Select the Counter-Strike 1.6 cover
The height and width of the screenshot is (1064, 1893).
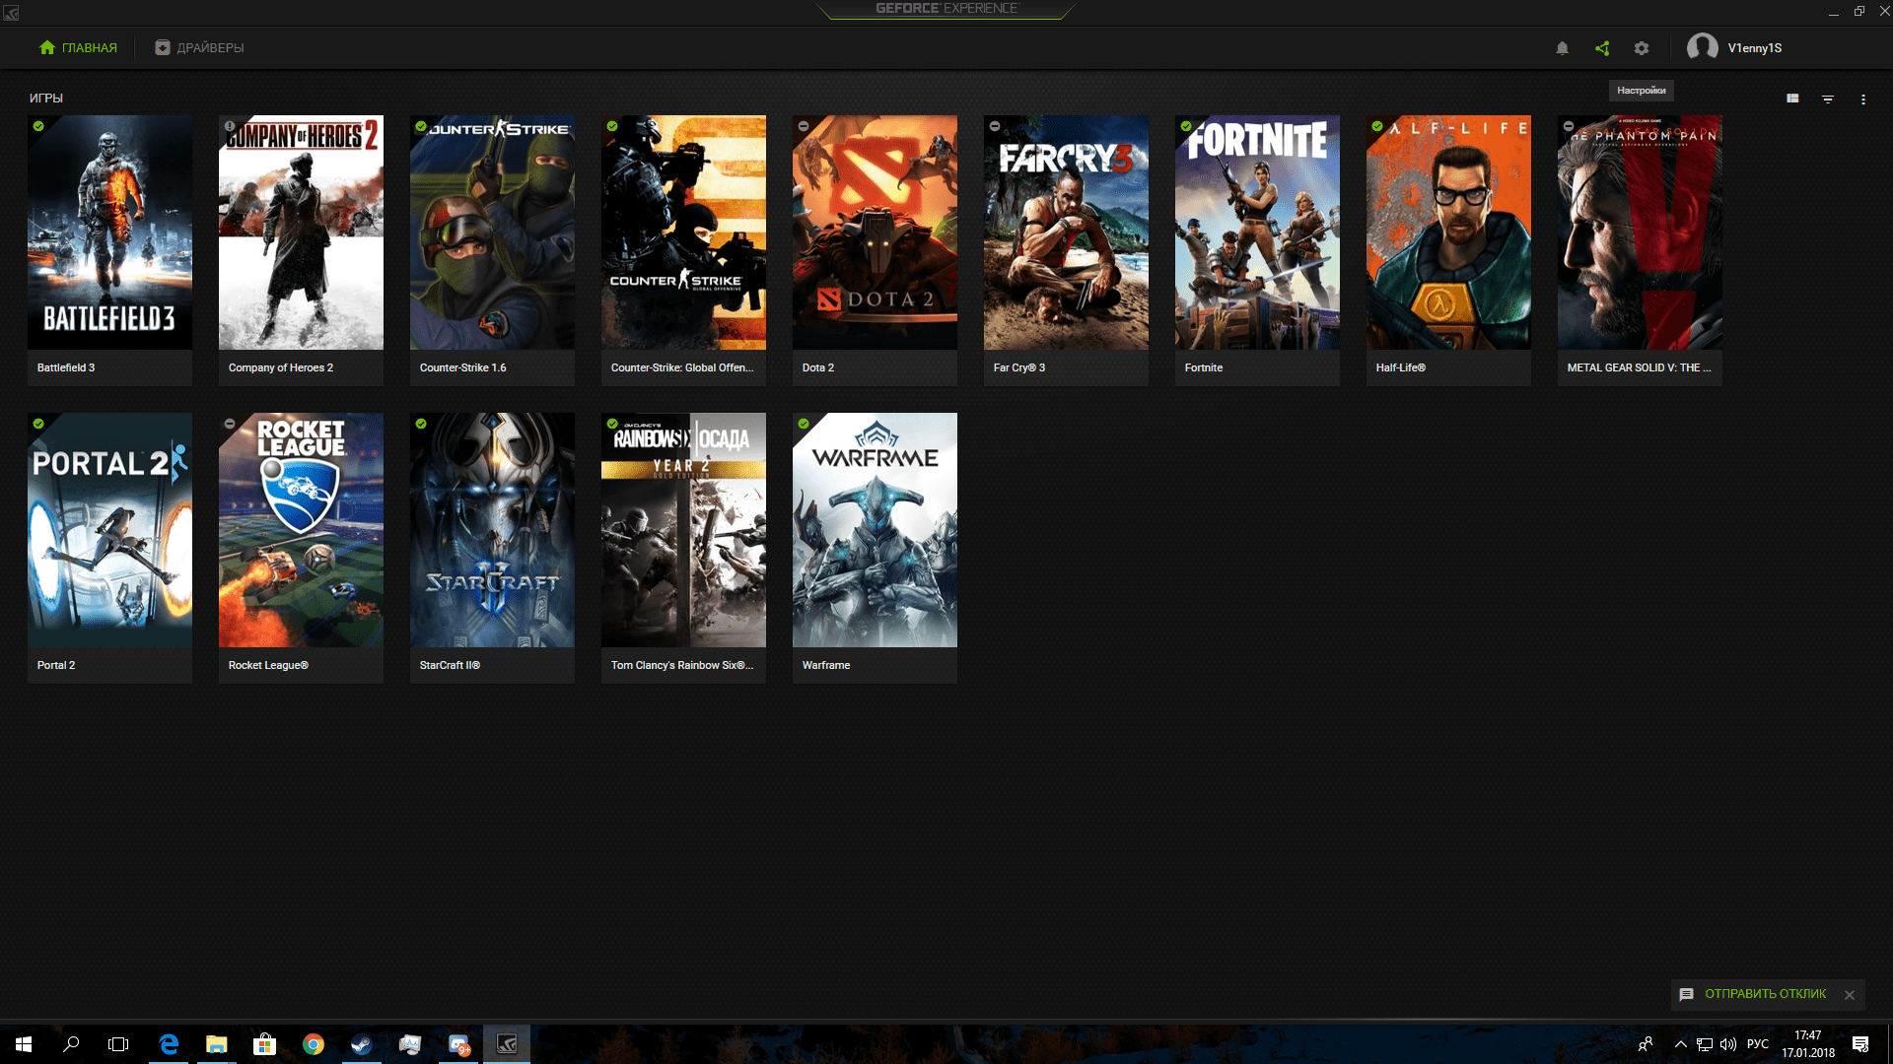(492, 233)
